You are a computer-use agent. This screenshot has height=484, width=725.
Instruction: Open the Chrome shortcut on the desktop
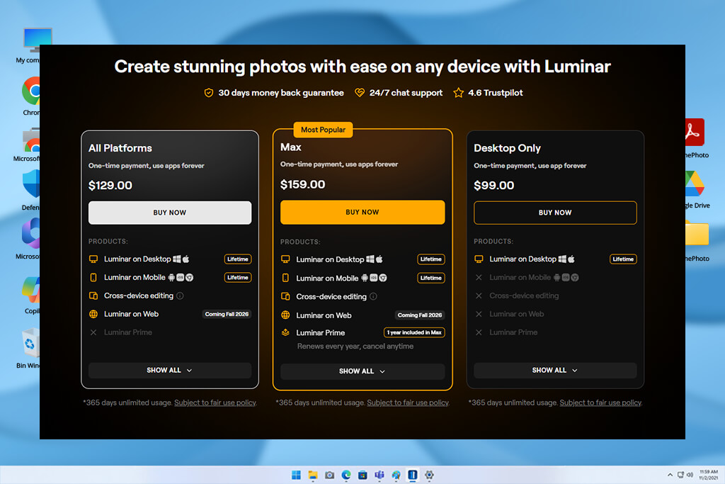coord(31,96)
